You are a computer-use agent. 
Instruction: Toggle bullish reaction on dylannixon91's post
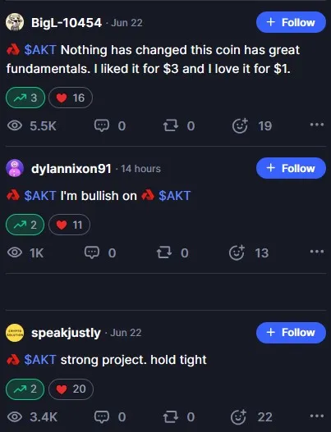pyautogui.click(x=25, y=225)
